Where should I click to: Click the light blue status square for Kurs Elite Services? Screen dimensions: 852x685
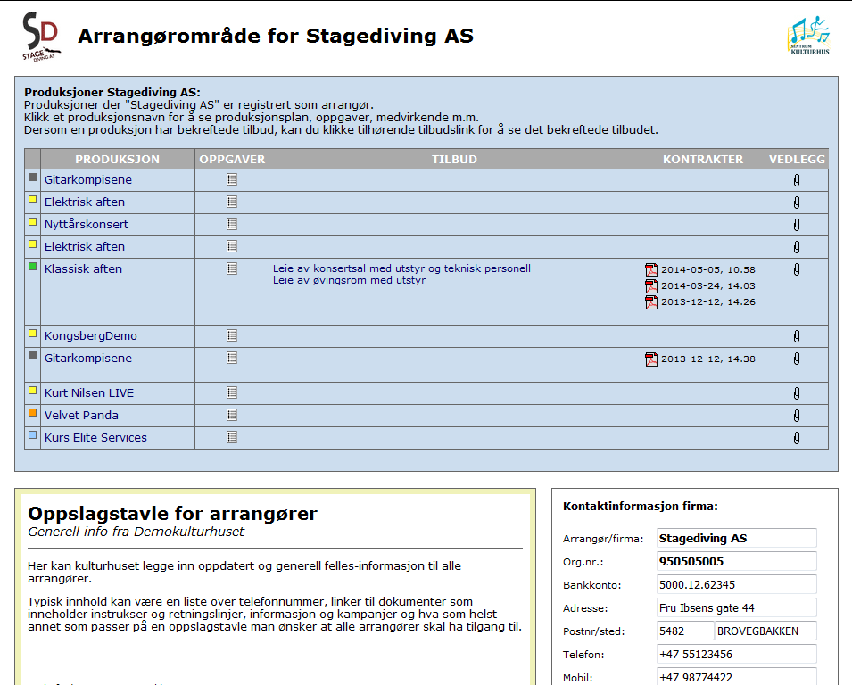33,435
